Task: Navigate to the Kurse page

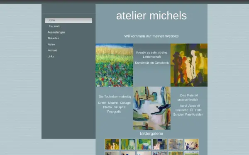Action: click(x=51, y=44)
